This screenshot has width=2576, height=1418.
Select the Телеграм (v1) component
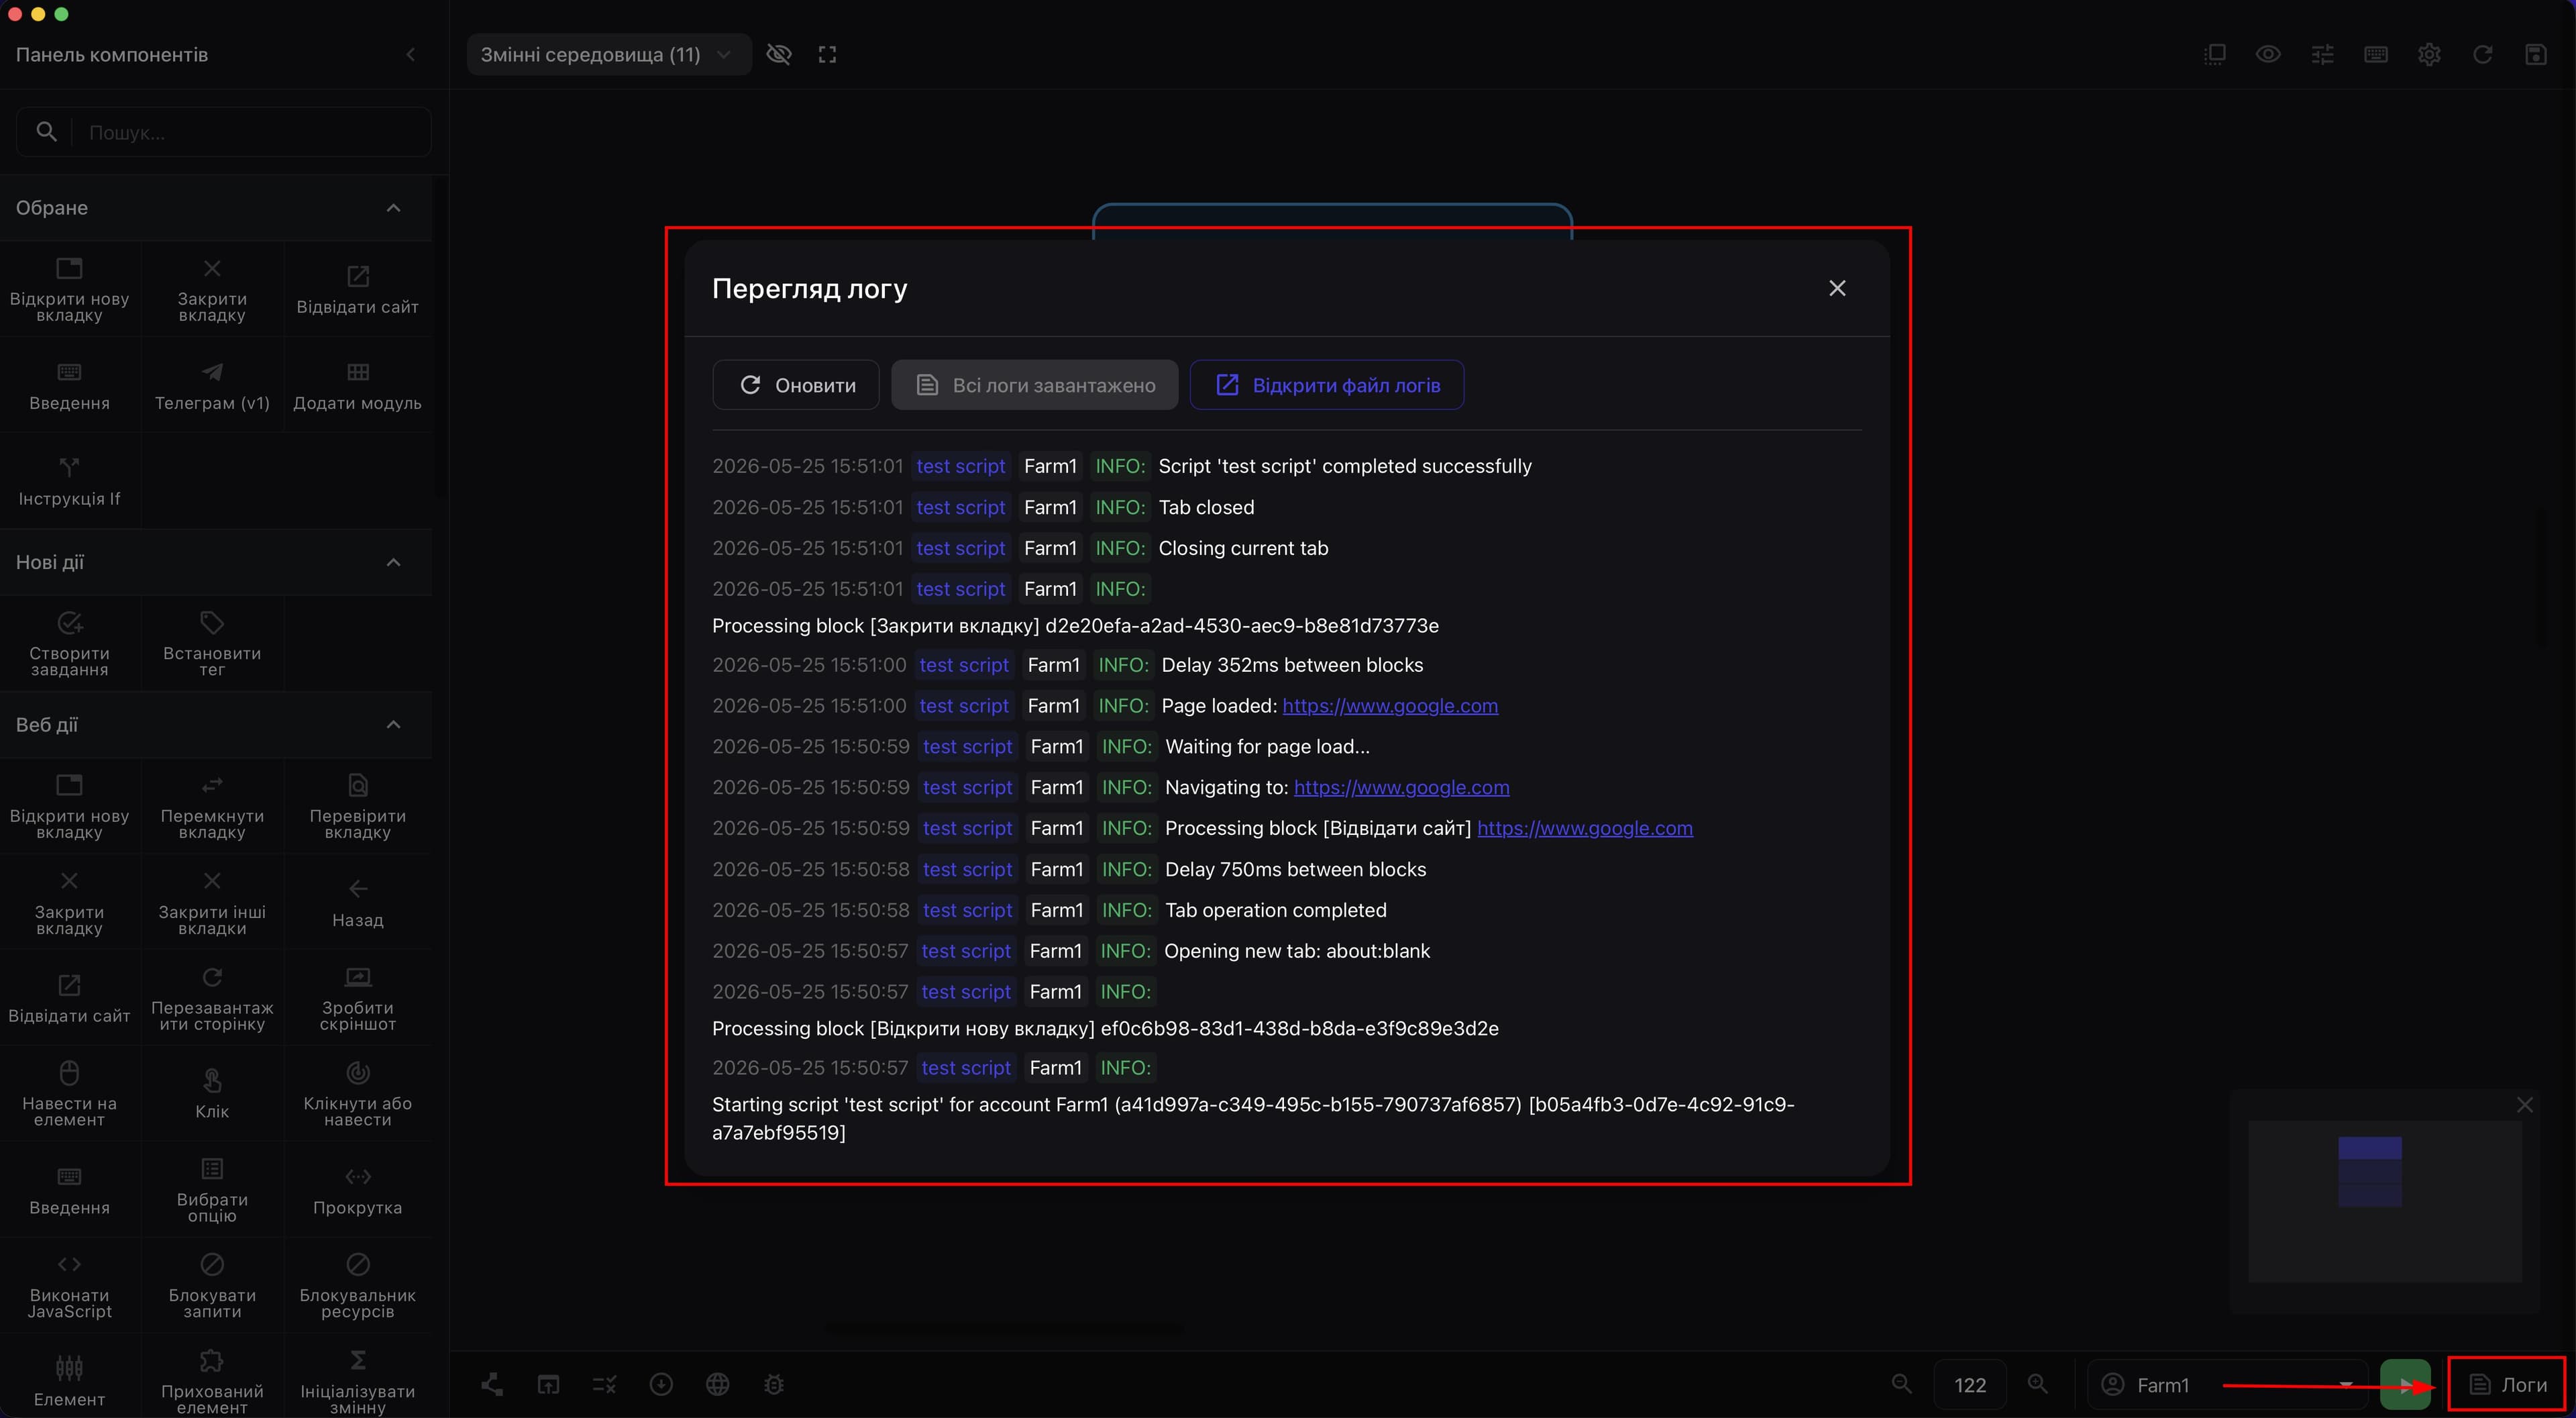point(212,385)
